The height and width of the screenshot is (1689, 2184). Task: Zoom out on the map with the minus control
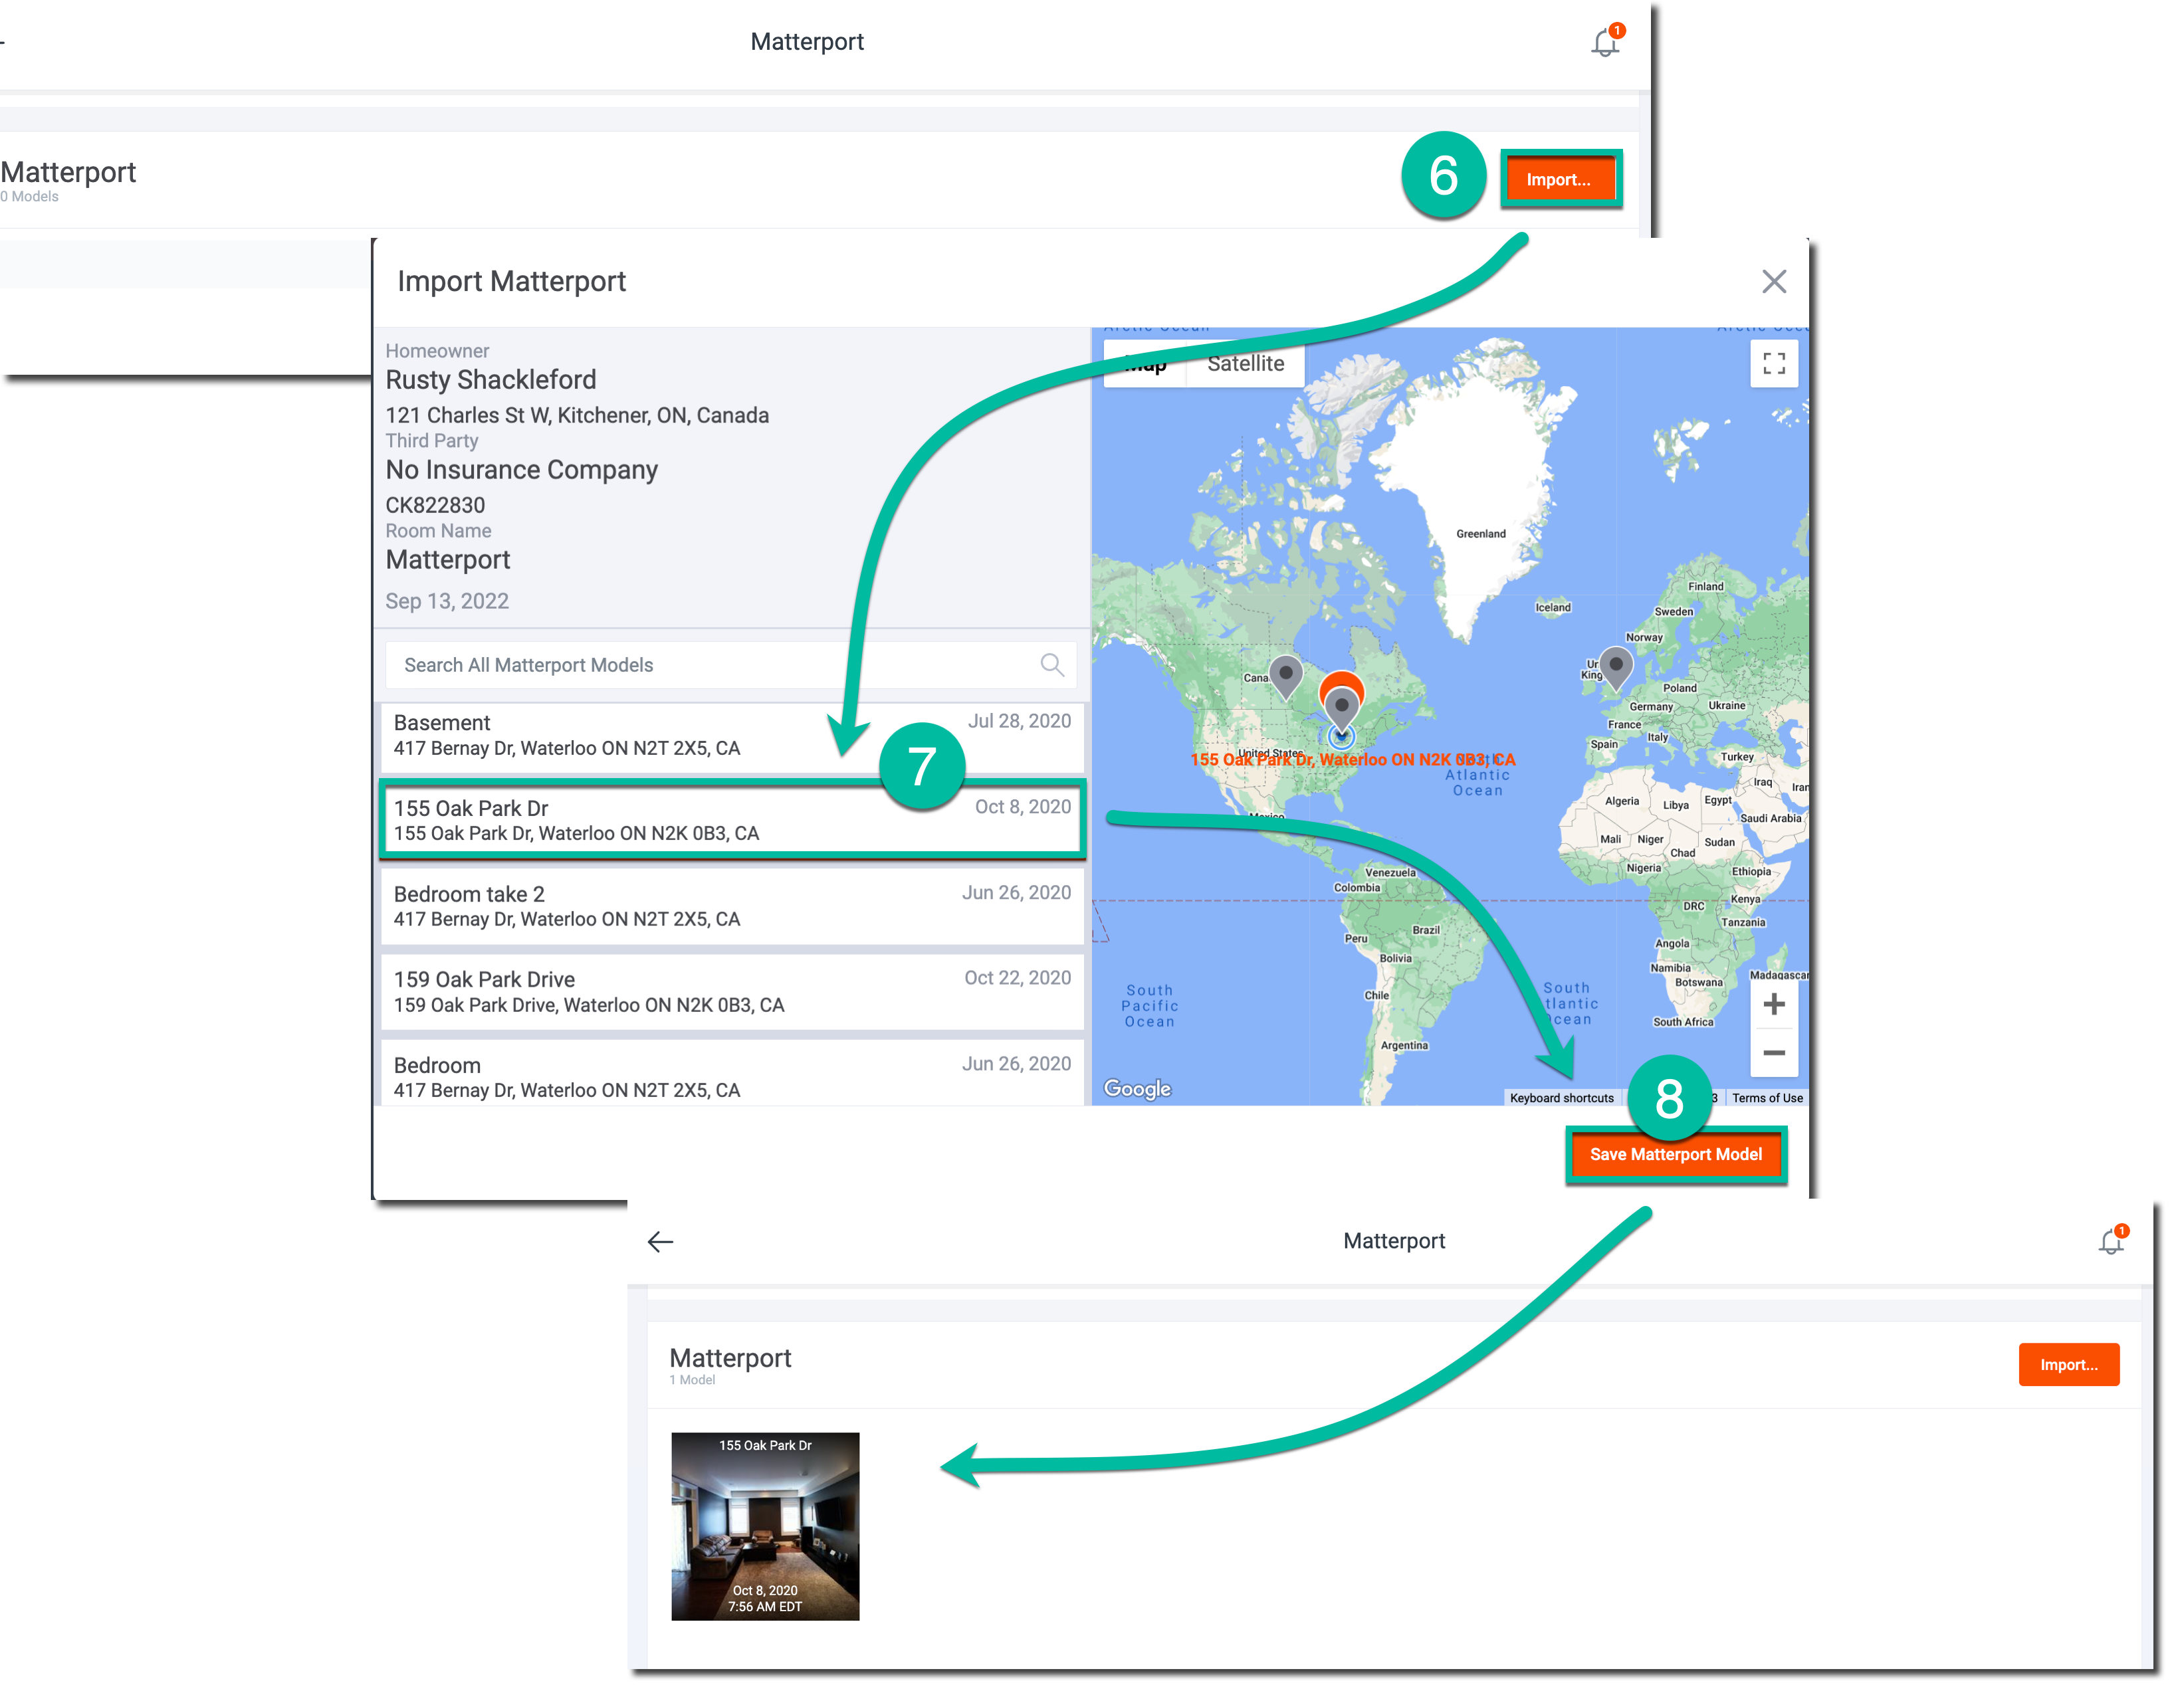[1774, 1052]
